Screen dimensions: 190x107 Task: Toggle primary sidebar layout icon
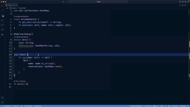(180, 2)
